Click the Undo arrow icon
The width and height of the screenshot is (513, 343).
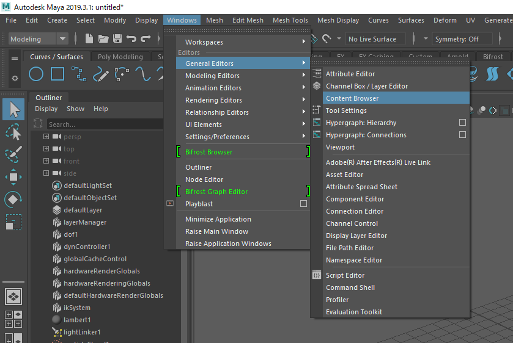(131, 39)
